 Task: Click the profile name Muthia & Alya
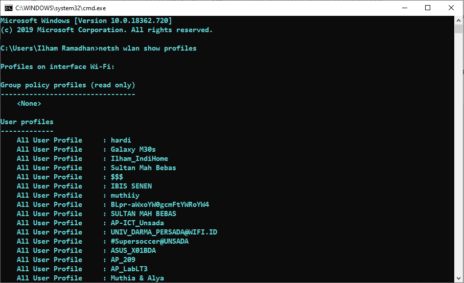point(137,278)
